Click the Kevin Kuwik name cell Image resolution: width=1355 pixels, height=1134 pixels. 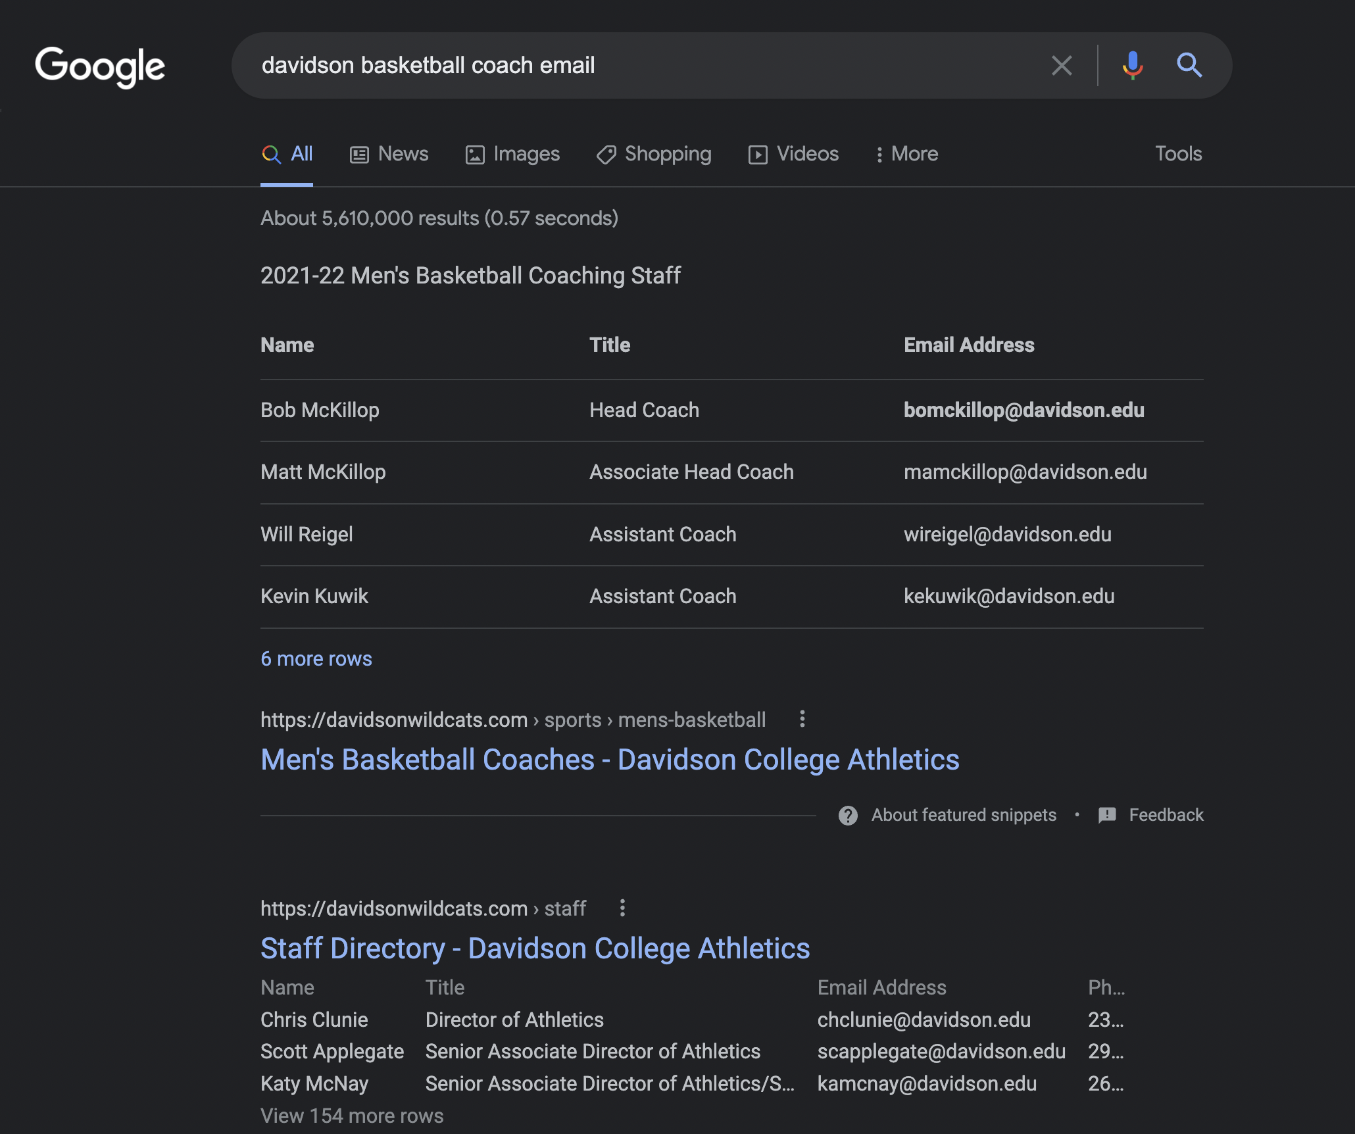[314, 596]
